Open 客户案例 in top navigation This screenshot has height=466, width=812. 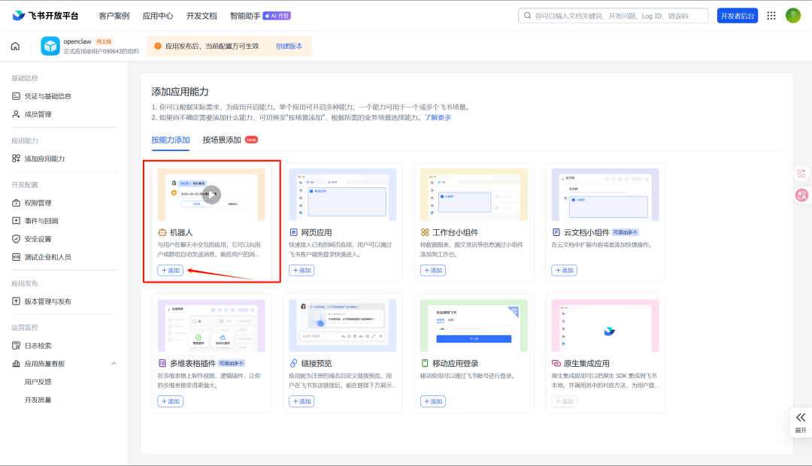114,16
